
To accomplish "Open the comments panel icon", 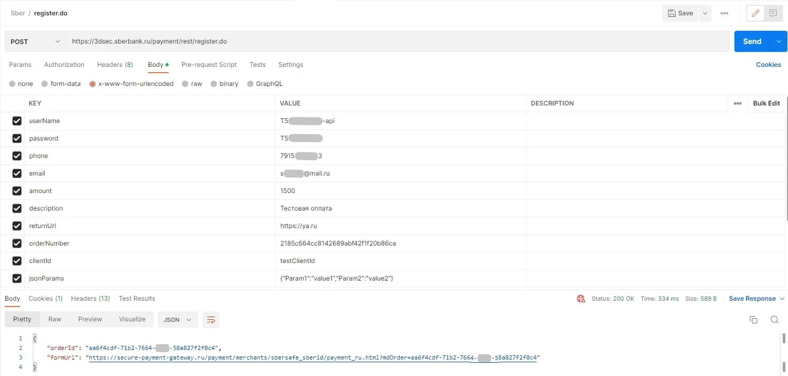I will point(773,13).
